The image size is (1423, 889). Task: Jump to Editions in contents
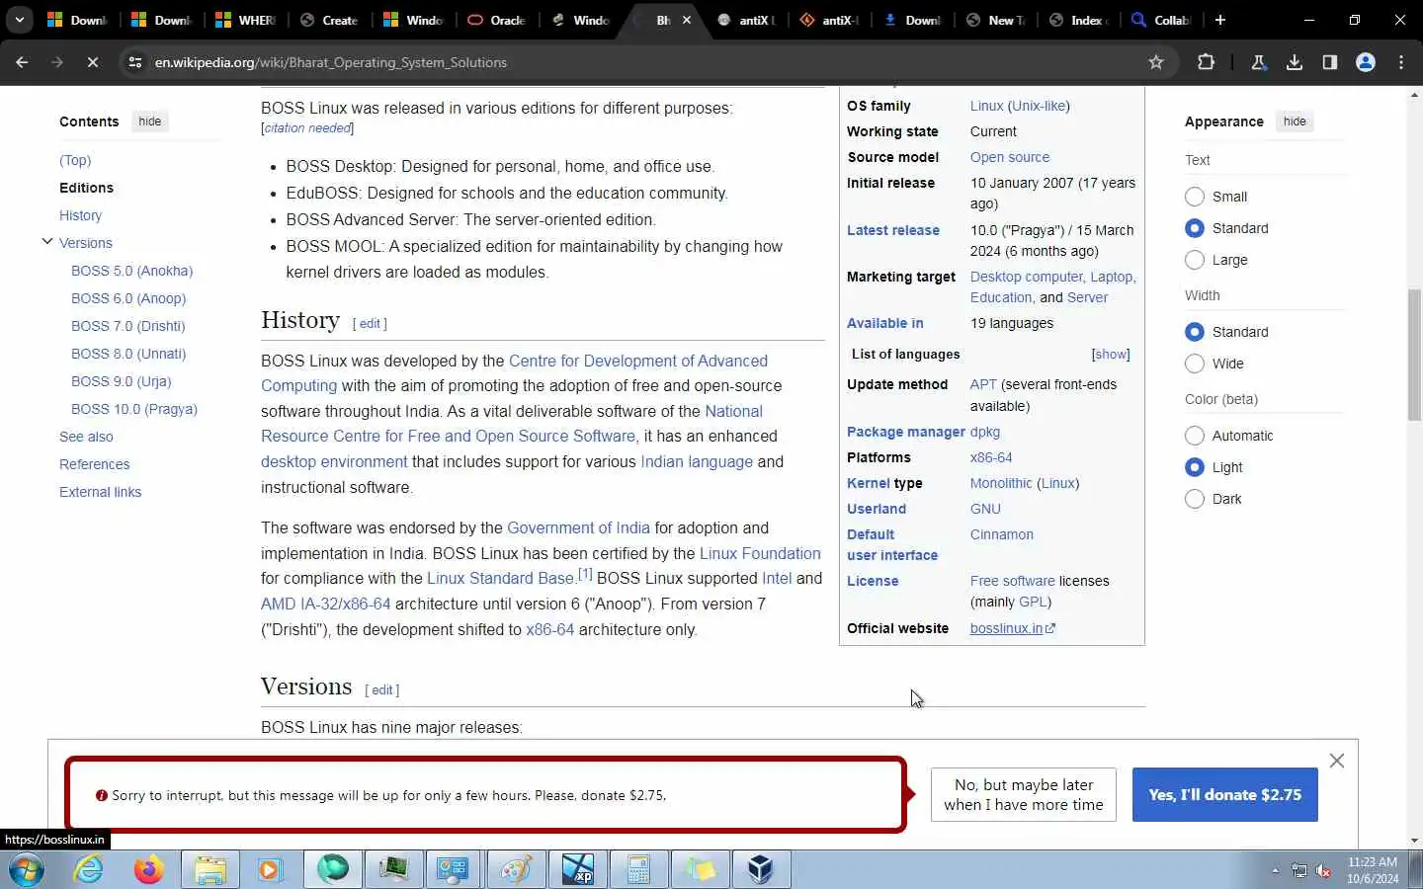click(86, 188)
